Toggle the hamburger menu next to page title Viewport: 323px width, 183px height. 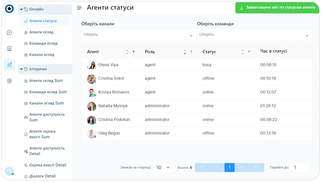[x=79, y=8]
